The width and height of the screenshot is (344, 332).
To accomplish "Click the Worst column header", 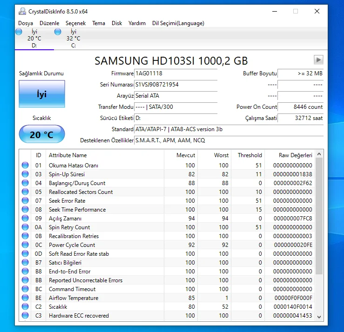I will point(214,155).
